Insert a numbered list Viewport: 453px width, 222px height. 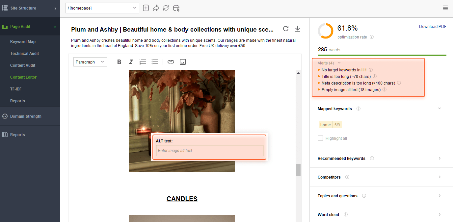click(x=143, y=62)
